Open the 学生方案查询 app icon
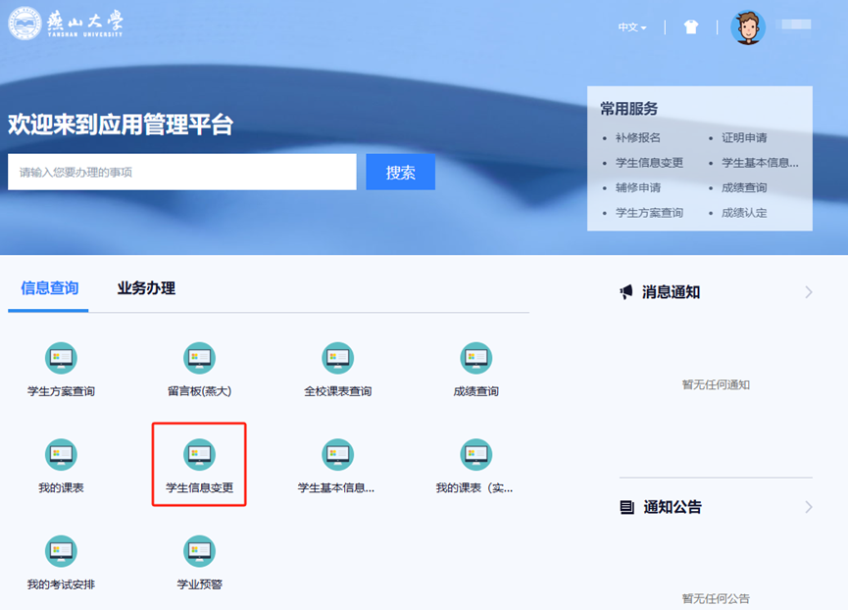848x610 pixels. [x=61, y=359]
